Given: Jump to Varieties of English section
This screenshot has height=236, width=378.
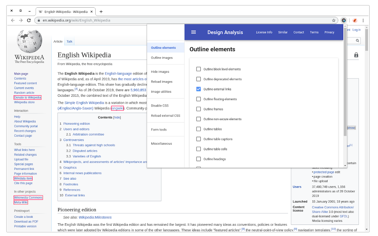Looking at the screenshot, I should coord(87,156).
